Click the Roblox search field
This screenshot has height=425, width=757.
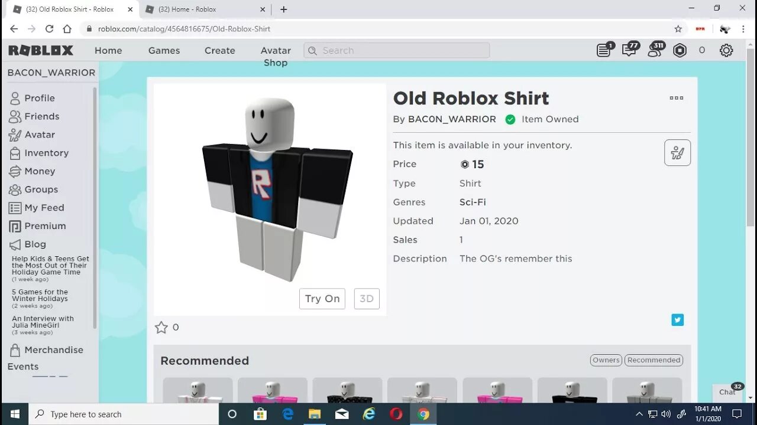(396, 51)
